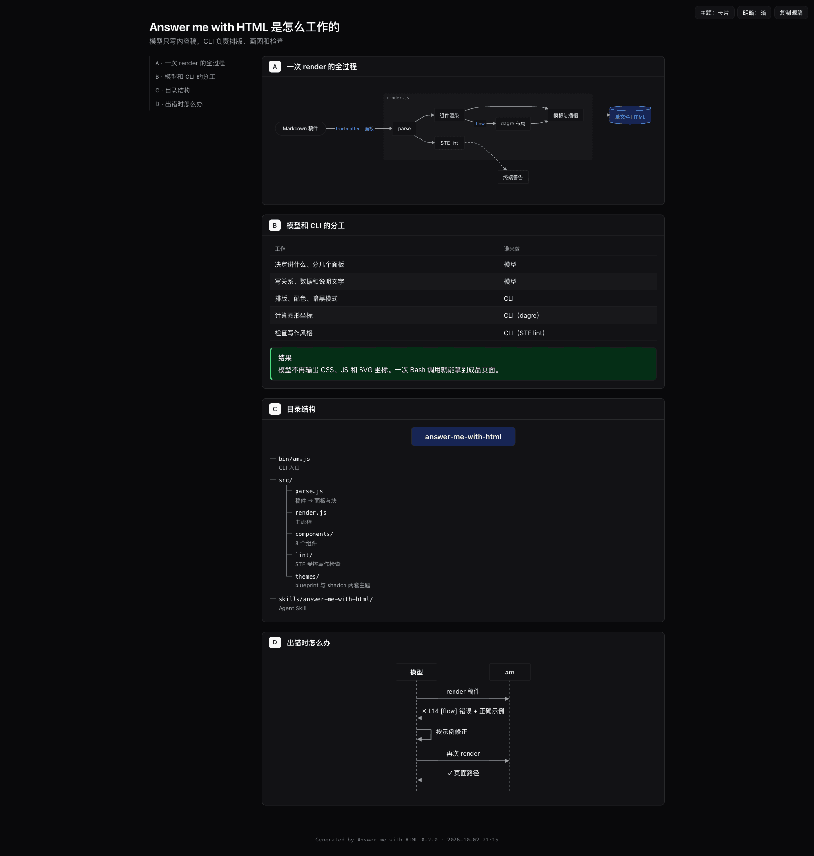Click the 谁来做 column header
The width and height of the screenshot is (814, 856).
[x=512, y=249]
